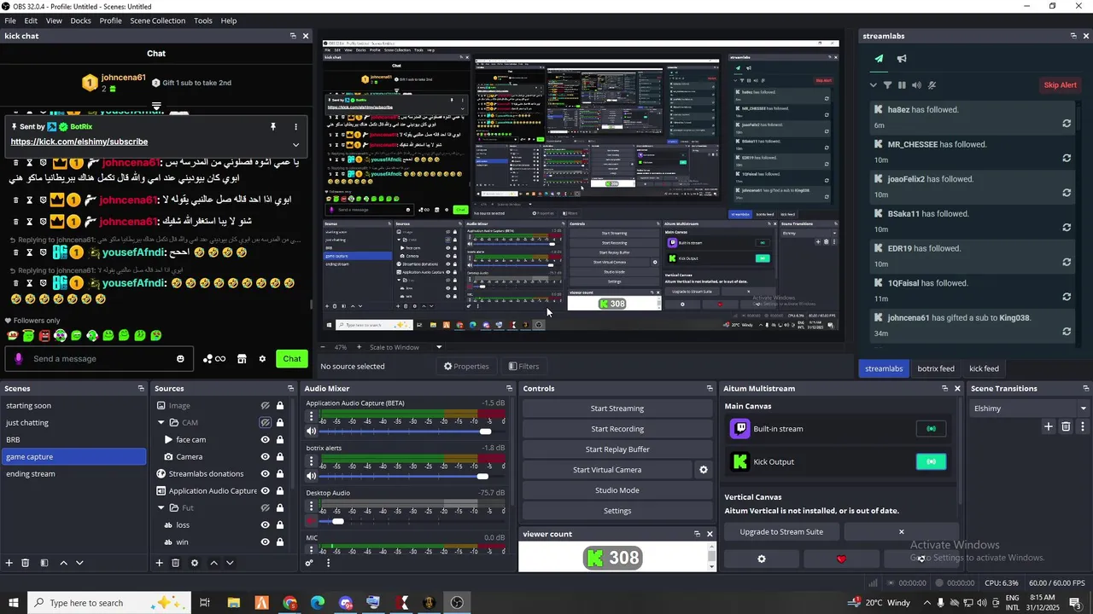Click the Aitum red heart donate button
The height and width of the screenshot is (614, 1093).
tap(841, 559)
